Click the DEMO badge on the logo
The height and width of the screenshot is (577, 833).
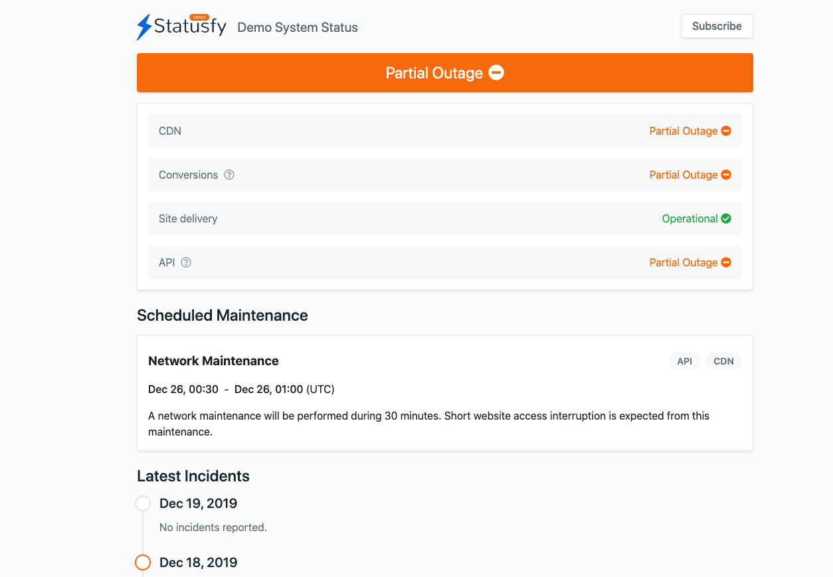198,19
